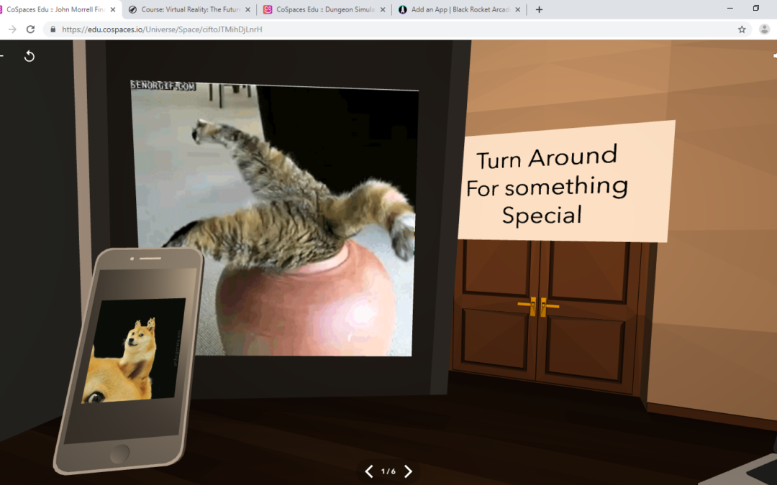This screenshot has width=777, height=485.
Task: Go forward in browser history
Action: (x=12, y=29)
